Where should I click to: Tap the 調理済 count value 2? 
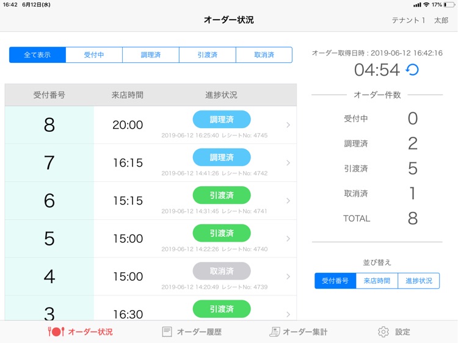pos(412,143)
